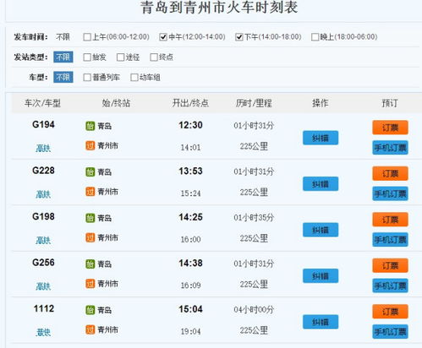Image resolution: width=422 pixels, height=348 pixels.
Task: Tick the 途径 station type checkbox
Action: [x=120, y=57]
